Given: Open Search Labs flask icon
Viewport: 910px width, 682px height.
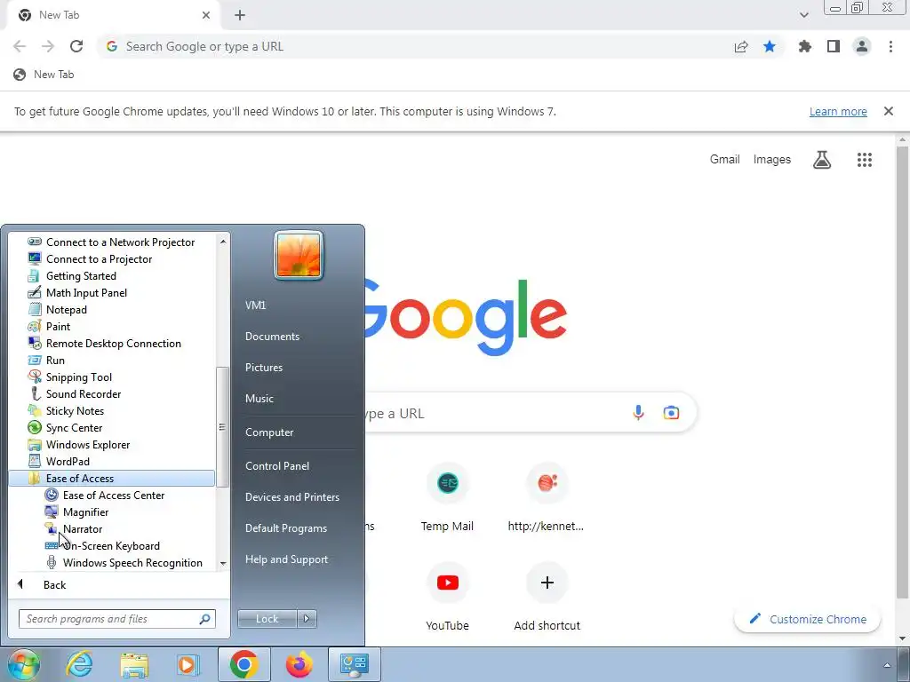Looking at the screenshot, I should (822, 160).
